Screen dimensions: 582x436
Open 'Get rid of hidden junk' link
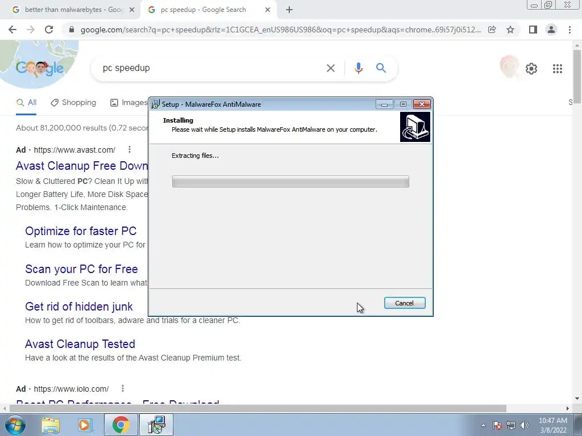tap(78, 307)
